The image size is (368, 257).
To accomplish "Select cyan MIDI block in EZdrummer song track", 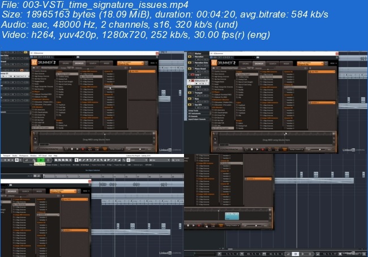I will [x=232, y=216].
